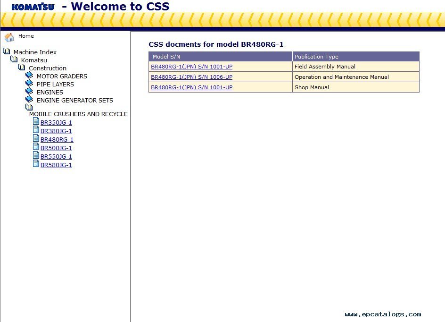Select the Komatsu tree label

pos(34,60)
